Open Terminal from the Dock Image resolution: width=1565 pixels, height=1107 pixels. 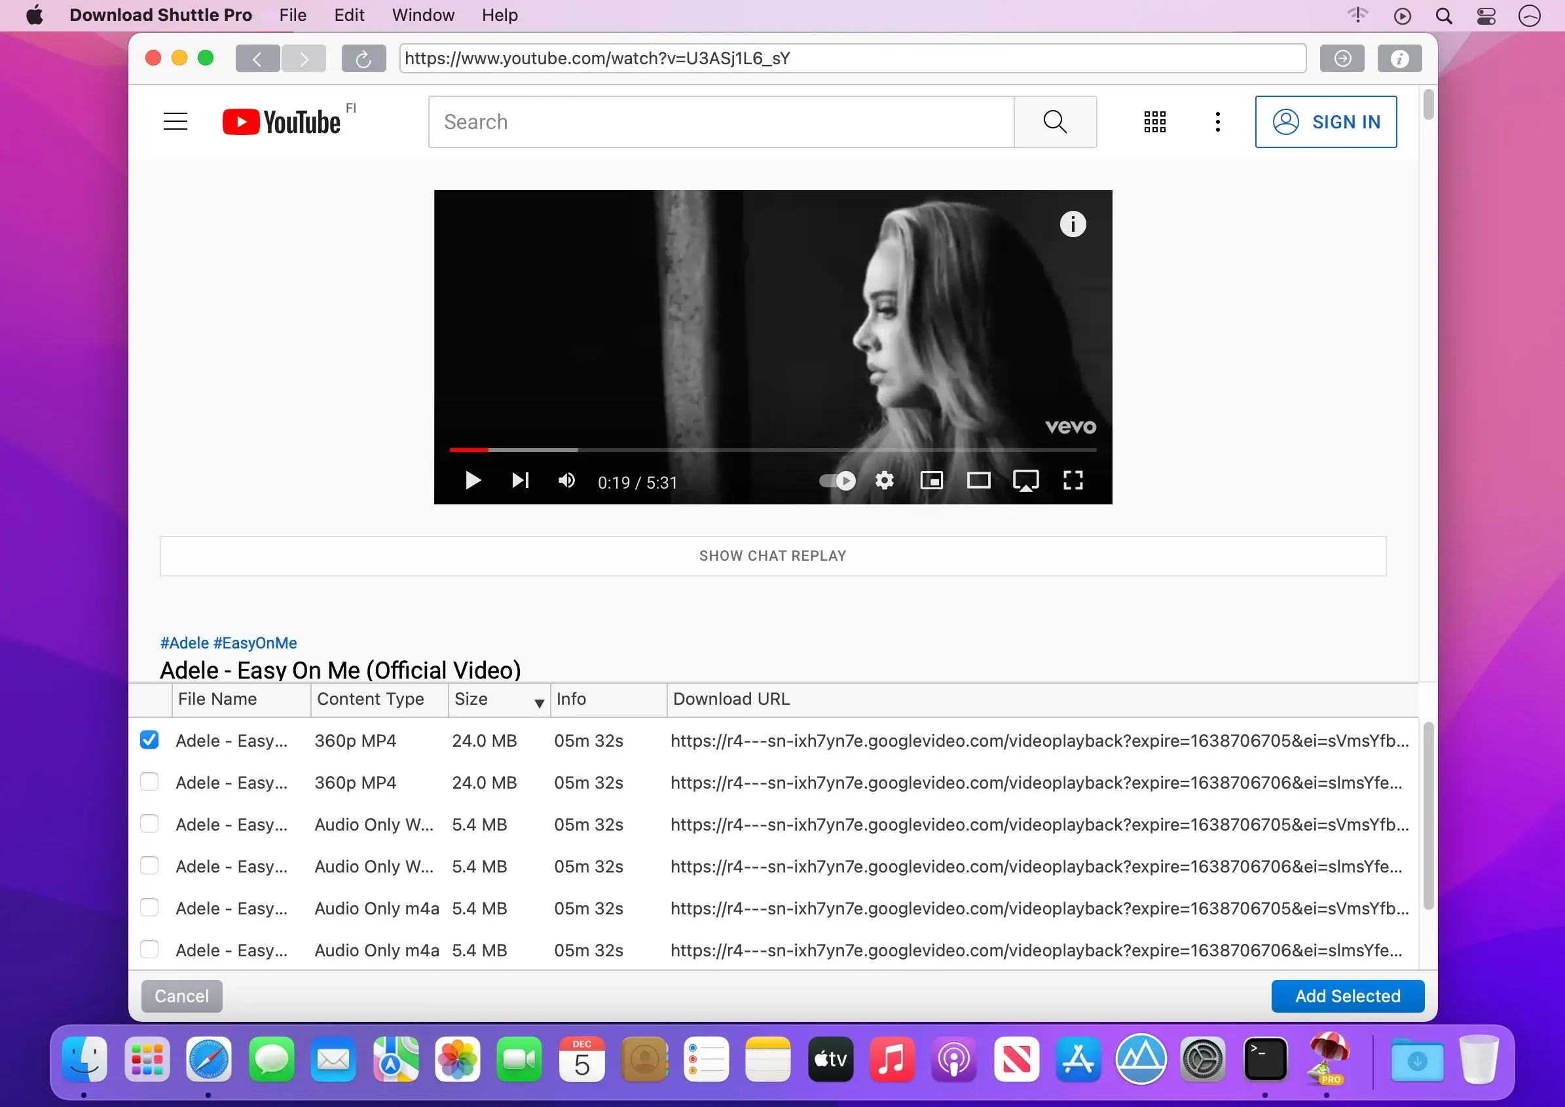coord(1265,1059)
